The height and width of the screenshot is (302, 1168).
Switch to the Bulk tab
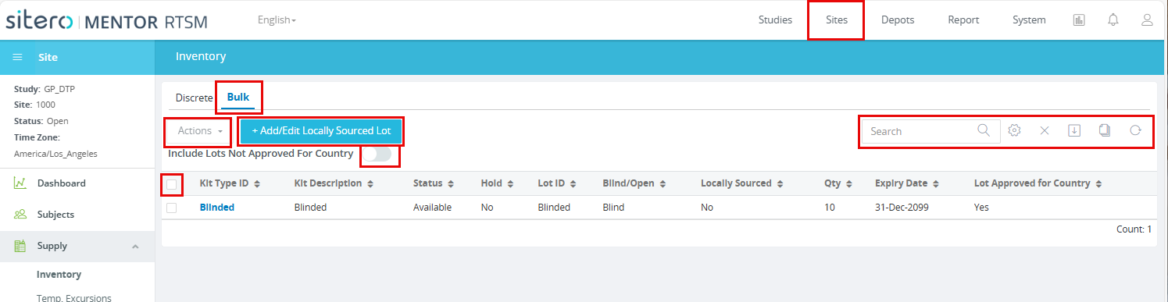[x=238, y=98]
